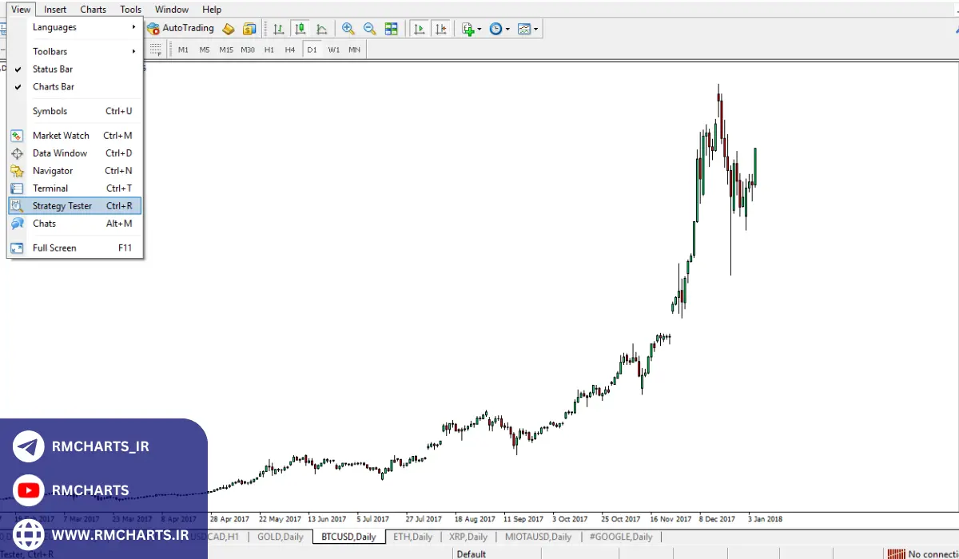Switch chart to line chart view
The height and width of the screenshot is (559, 959).
click(x=321, y=29)
